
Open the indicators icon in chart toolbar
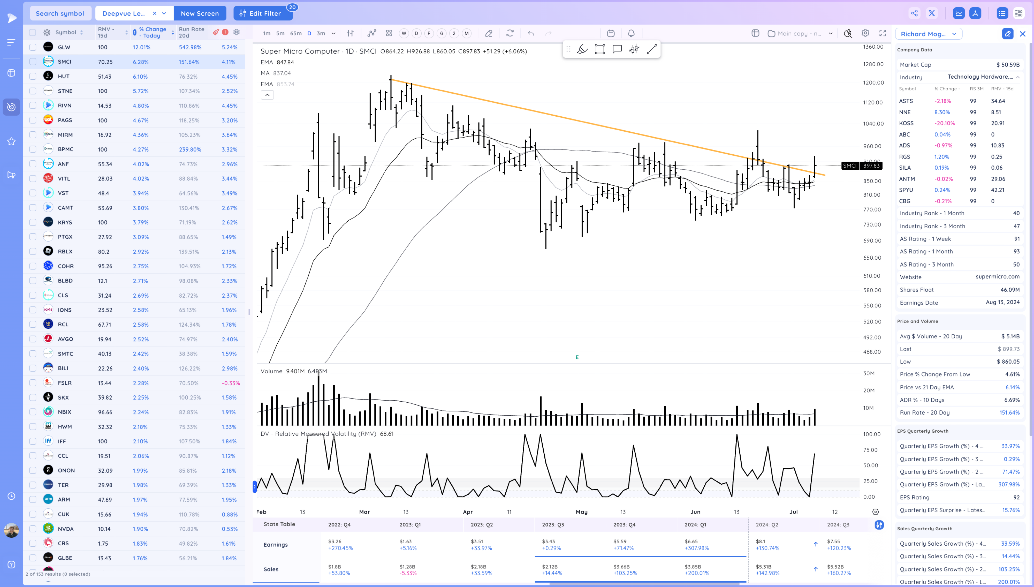pyautogui.click(x=371, y=33)
